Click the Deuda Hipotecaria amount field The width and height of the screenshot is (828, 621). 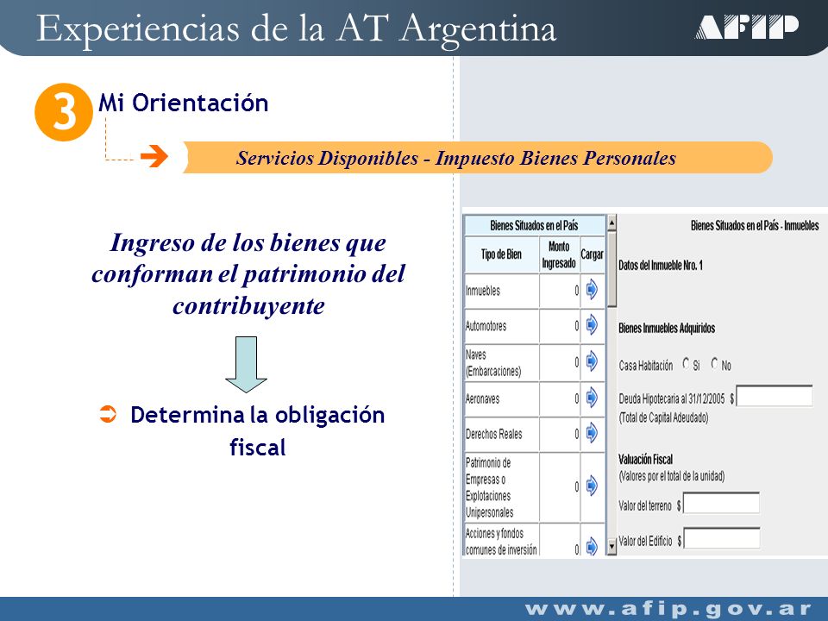click(775, 396)
